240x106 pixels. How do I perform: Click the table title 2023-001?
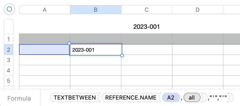pos(146,27)
